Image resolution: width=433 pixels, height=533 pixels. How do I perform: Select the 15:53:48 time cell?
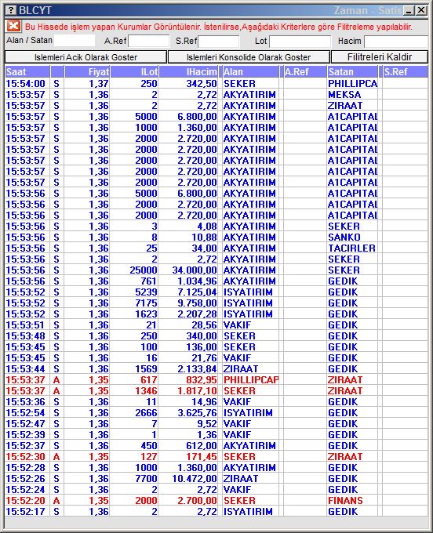(26, 335)
